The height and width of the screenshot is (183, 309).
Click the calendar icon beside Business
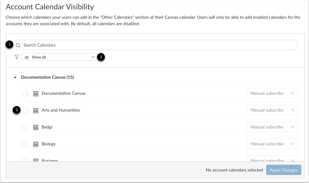point(36,160)
